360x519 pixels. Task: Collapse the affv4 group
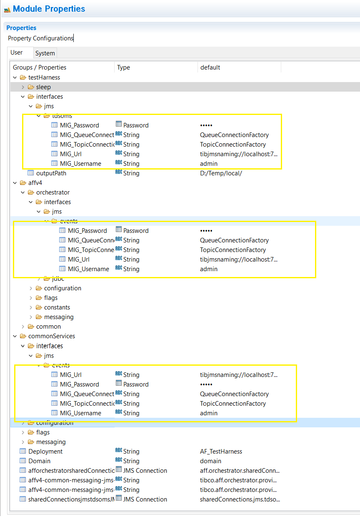[x=15, y=183]
